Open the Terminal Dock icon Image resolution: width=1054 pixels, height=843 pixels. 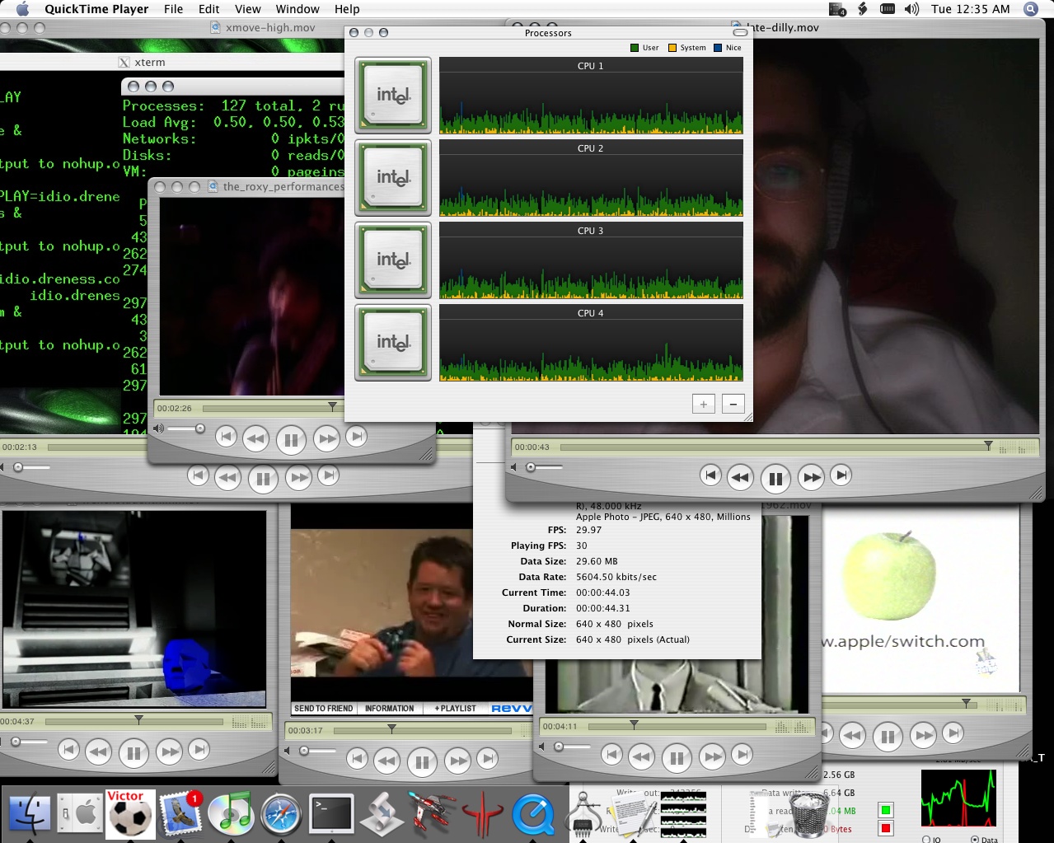(331, 814)
